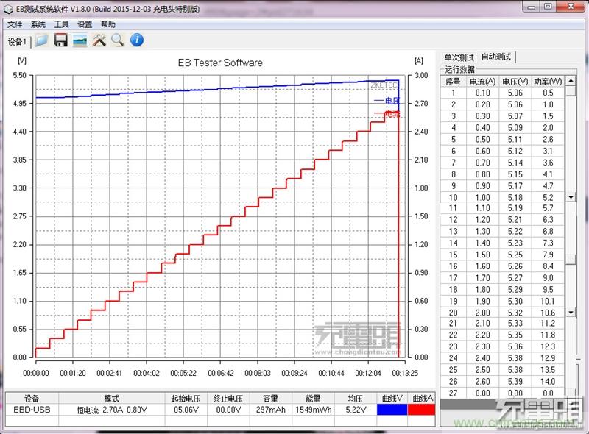
Task: Select the 自动测试 tab
Action: [x=497, y=56]
